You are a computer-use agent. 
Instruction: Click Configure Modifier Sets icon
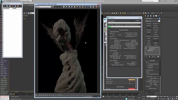point(158,56)
